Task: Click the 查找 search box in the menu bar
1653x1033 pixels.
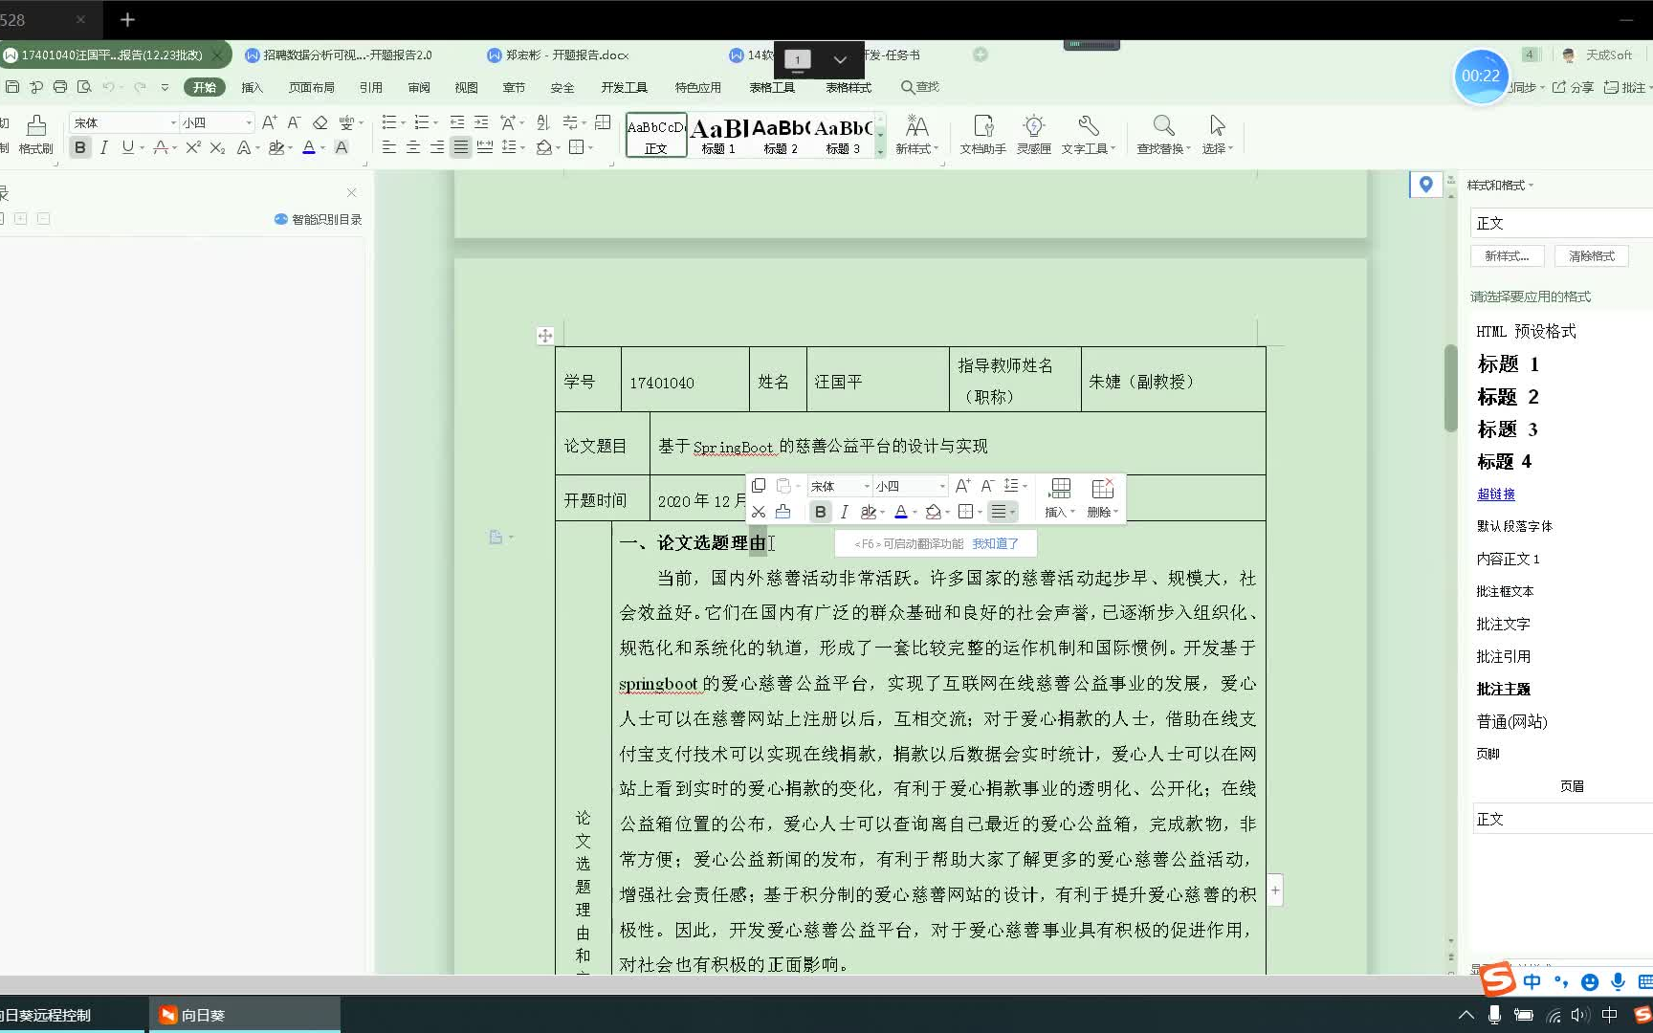Action: pos(920,87)
